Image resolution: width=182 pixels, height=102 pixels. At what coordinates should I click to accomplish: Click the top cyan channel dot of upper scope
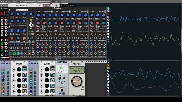(108, 8)
